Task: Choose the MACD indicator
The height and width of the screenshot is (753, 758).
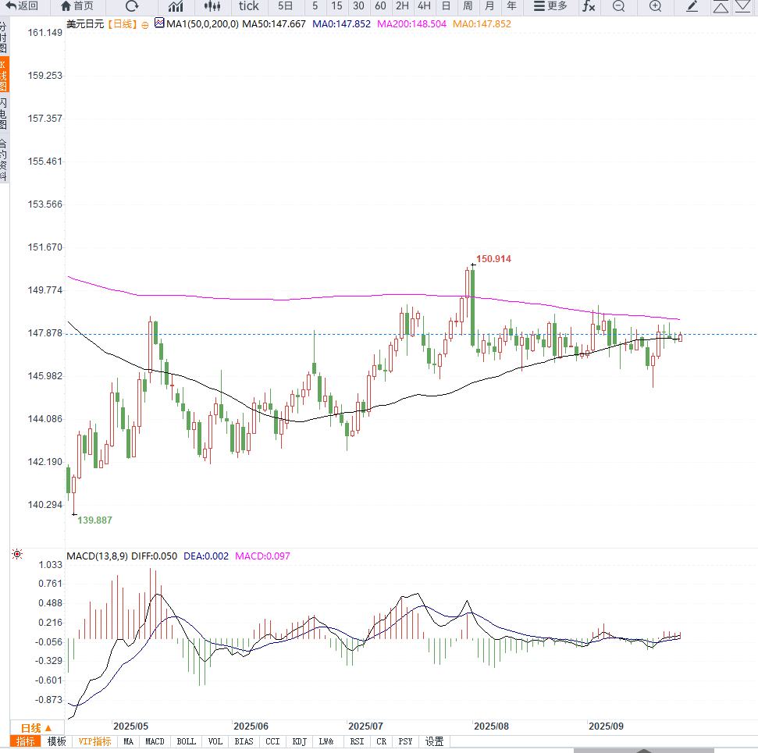Action: (155, 741)
